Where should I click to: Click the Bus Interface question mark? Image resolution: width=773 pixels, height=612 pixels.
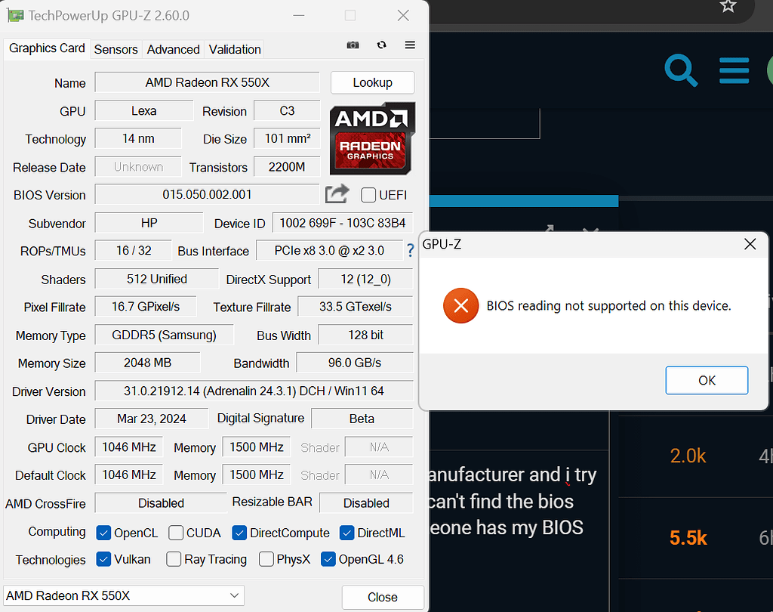(x=410, y=250)
